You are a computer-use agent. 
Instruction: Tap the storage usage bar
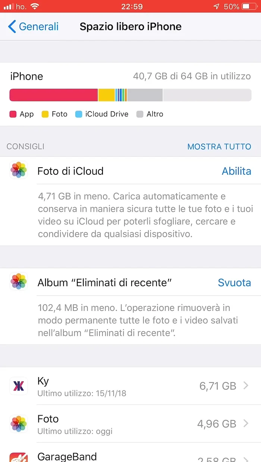click(130, 95)
